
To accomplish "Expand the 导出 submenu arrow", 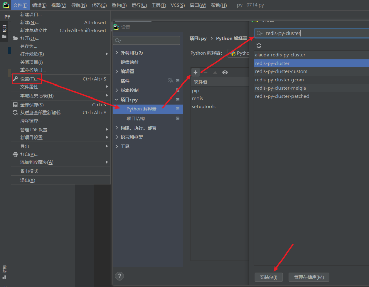I will pyautogui.click(x=107, y=146).
